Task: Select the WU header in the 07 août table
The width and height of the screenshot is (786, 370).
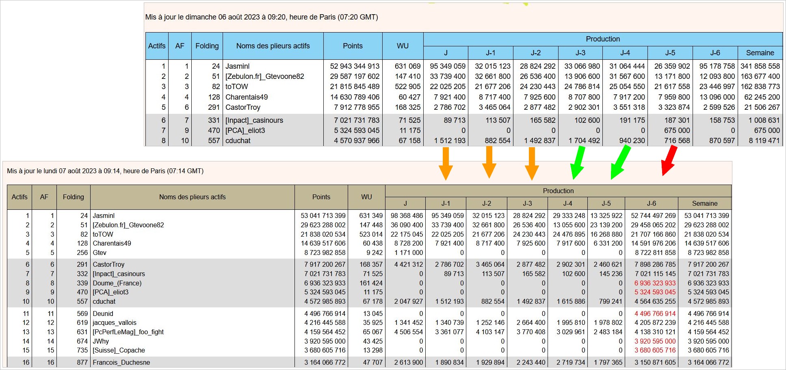Action: point(366,197)
